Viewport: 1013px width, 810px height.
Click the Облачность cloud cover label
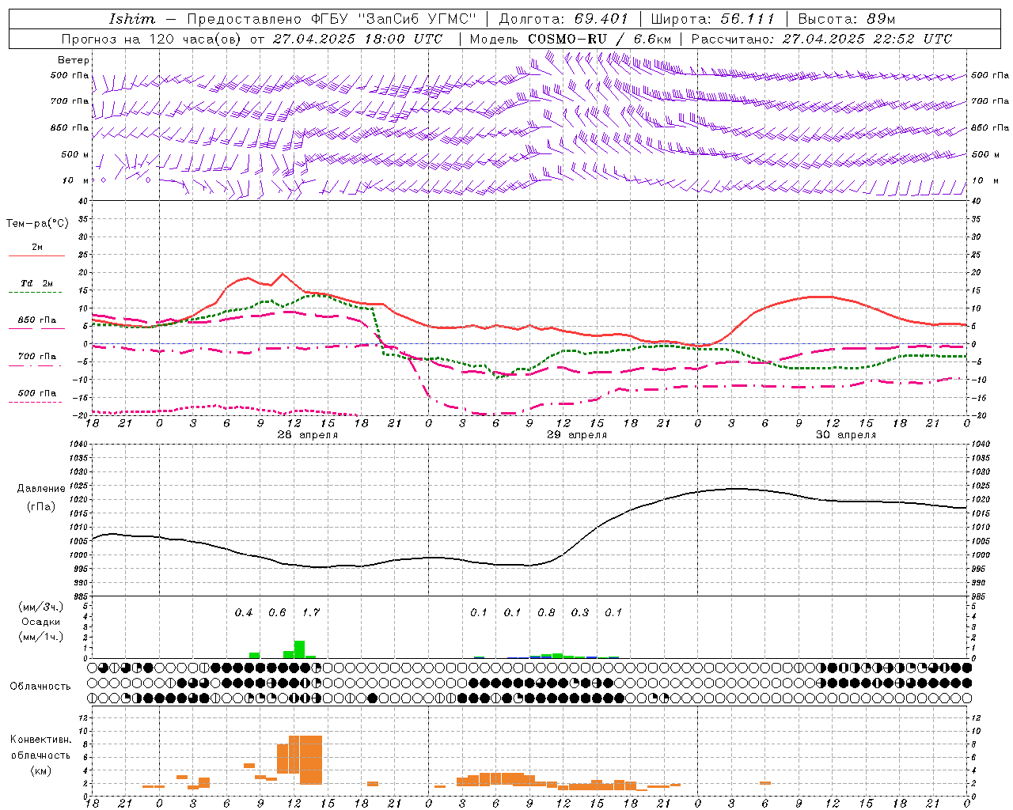(40, 687)
